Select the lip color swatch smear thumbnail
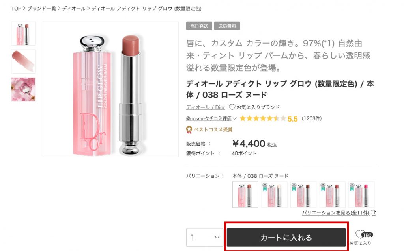404x251 pixels. pyautogui.click(x=23, y=61)
